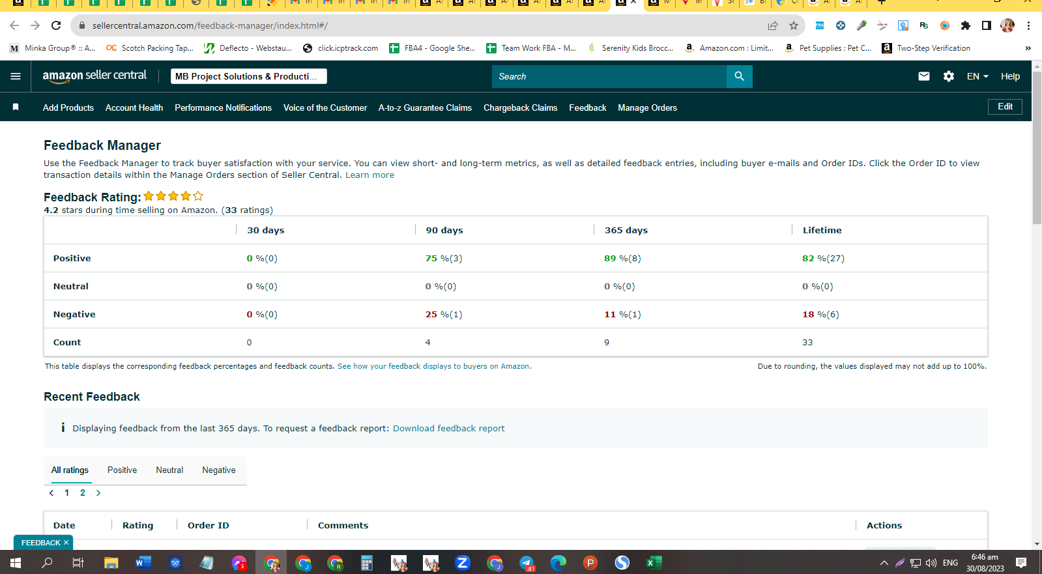1042x574 pixels.
Task: Open Voice of the Customer
Action: [325, 108]
